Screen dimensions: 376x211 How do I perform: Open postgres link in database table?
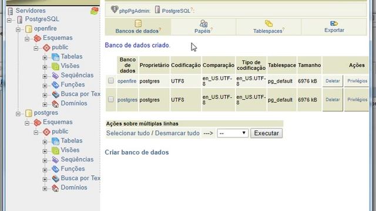pyautogui.click(x=127, y=100)
